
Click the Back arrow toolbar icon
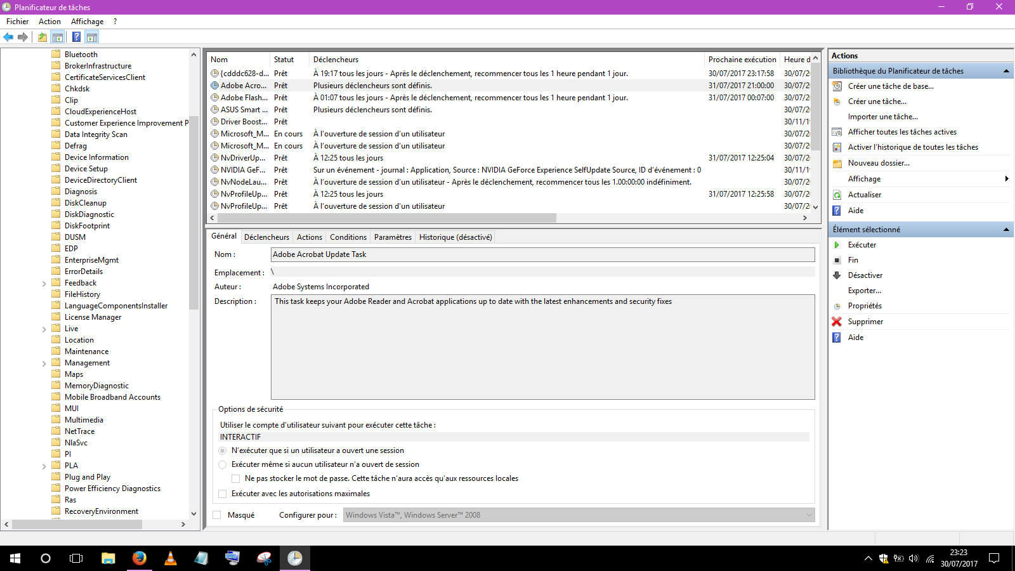tap(8, 37)
